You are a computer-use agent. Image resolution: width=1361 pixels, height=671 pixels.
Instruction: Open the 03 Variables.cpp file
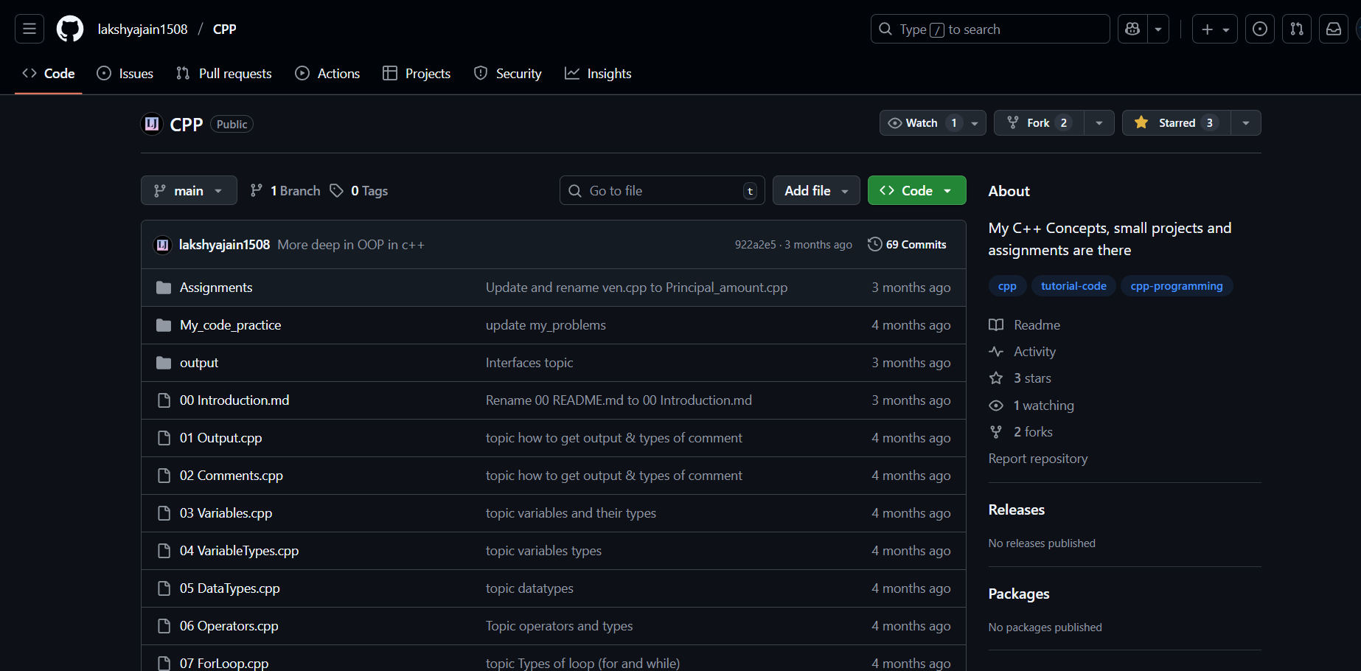(x=226, y=513)
